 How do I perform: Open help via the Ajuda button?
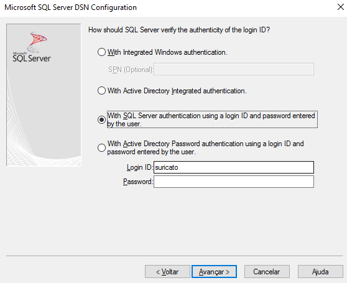tap(320, 272)
